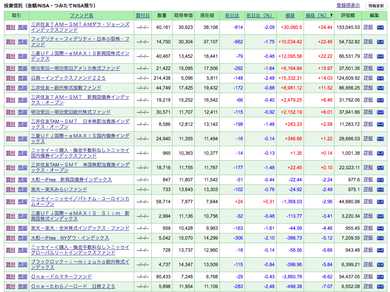Open 詳細 for たわらノーロード 日経225
Image resolution: width=390 pixels, height=292 pixels.
coord(368,286)
